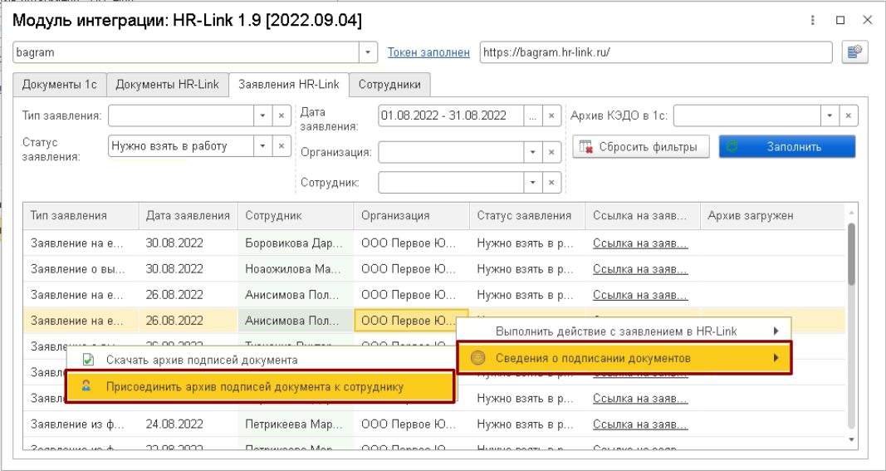Choose Выполнить действие с заявлением в HR-Link

click(624, 331)
